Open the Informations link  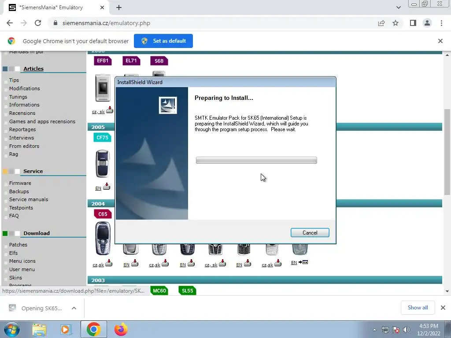24,105
